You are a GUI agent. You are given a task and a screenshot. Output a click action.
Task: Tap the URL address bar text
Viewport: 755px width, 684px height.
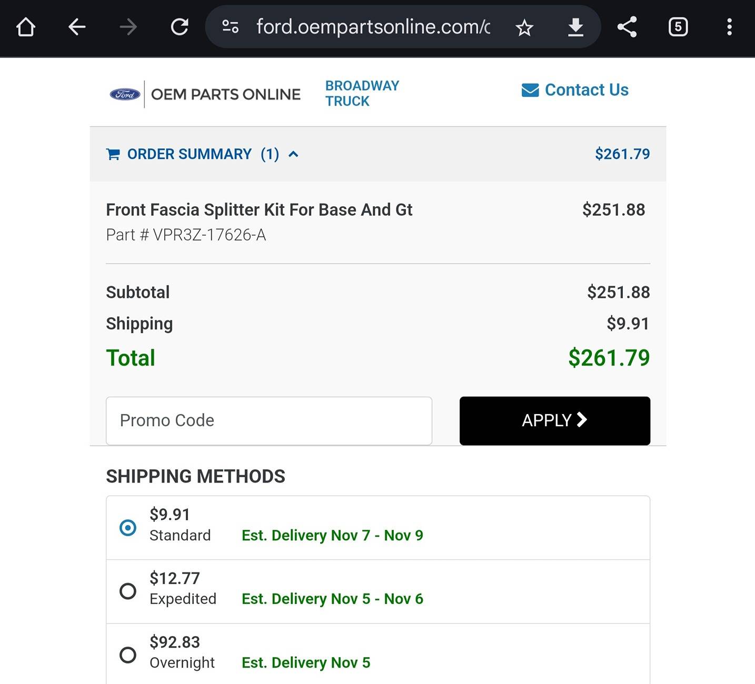coord(373,27)
